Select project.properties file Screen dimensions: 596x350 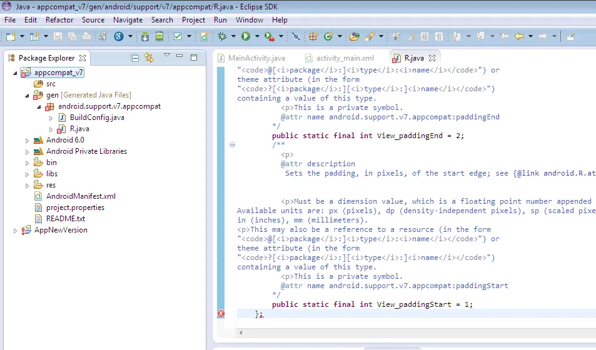point(75,207)
